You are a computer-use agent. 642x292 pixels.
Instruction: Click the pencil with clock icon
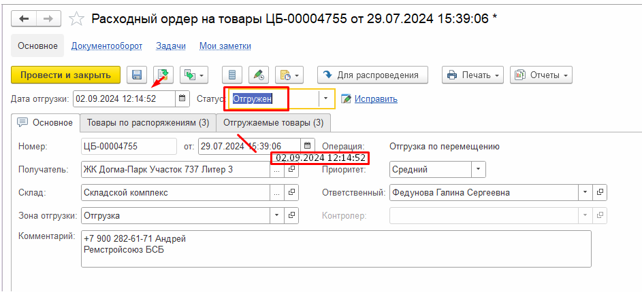tap(259, 75)
